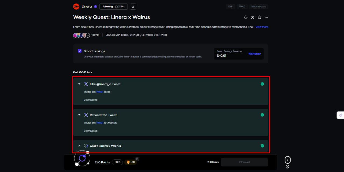Click the 20.21K participants count
The image size is (344, 172).
coord(95,35)
